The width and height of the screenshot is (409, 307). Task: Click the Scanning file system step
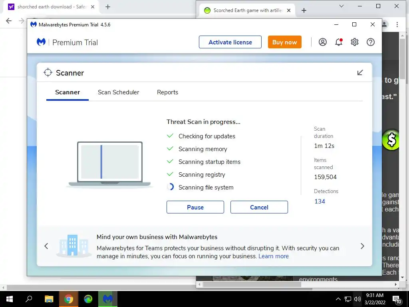(206, 187)
